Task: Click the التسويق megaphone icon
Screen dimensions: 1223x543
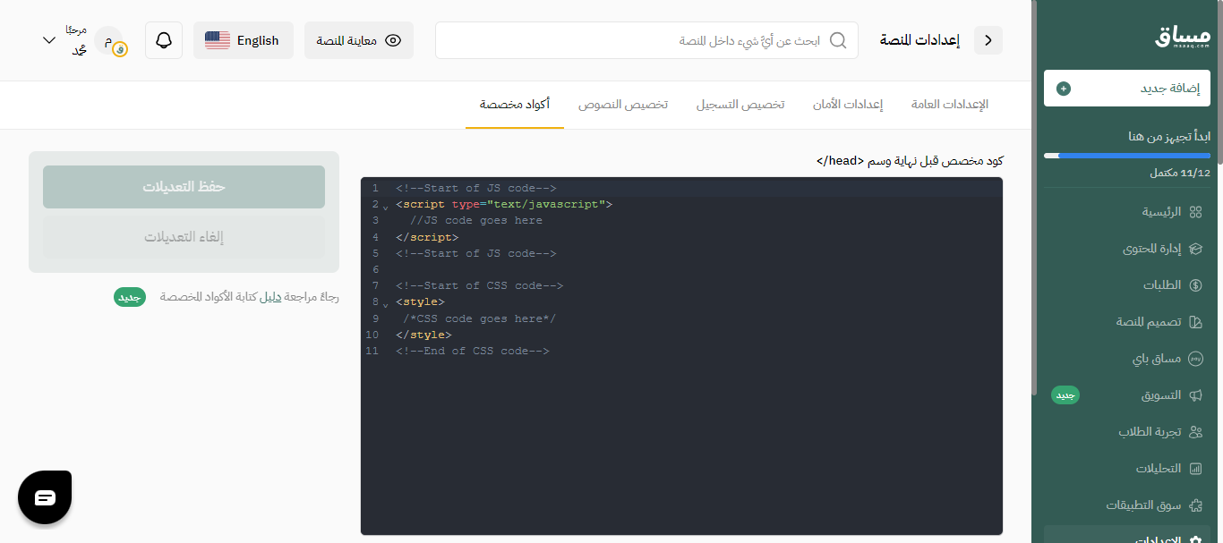Action: click(x=1195, y=395)
